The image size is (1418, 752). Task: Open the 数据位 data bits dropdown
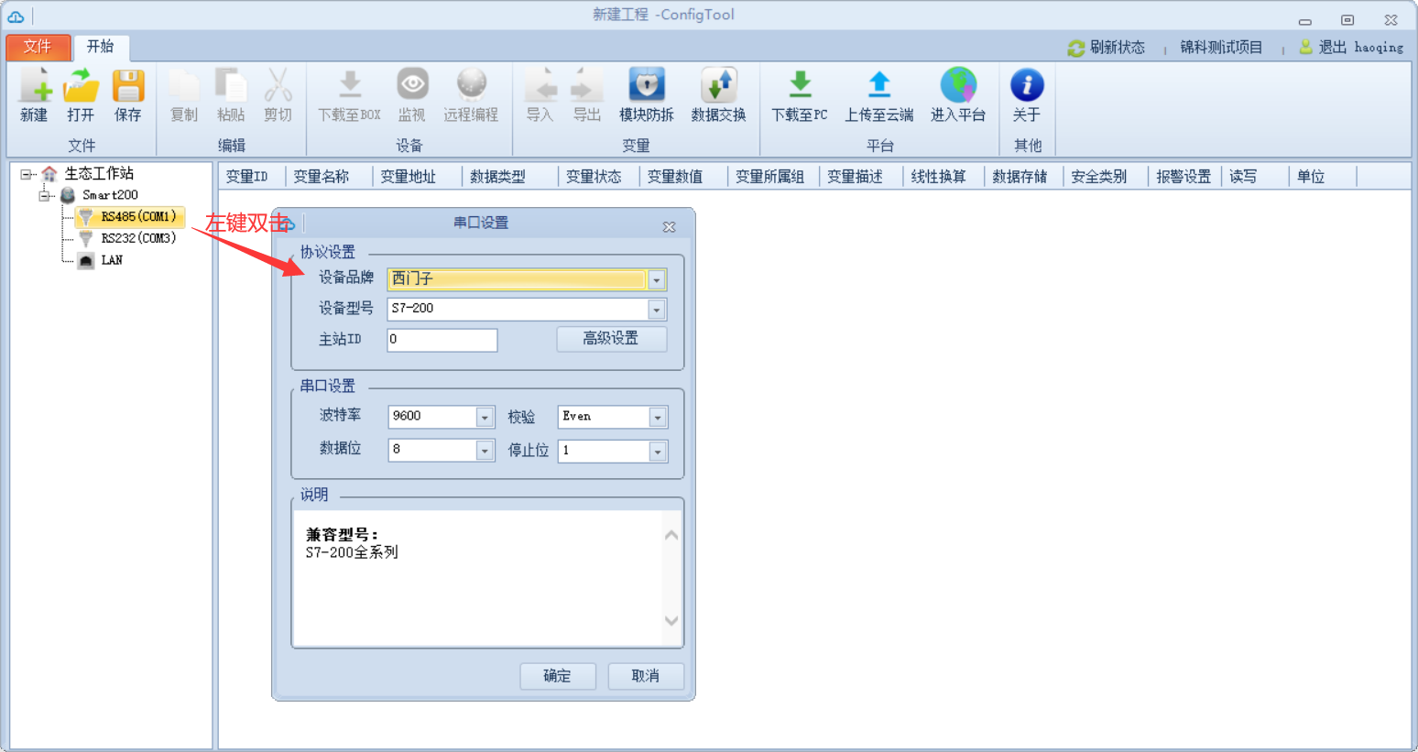coord(485,451)
